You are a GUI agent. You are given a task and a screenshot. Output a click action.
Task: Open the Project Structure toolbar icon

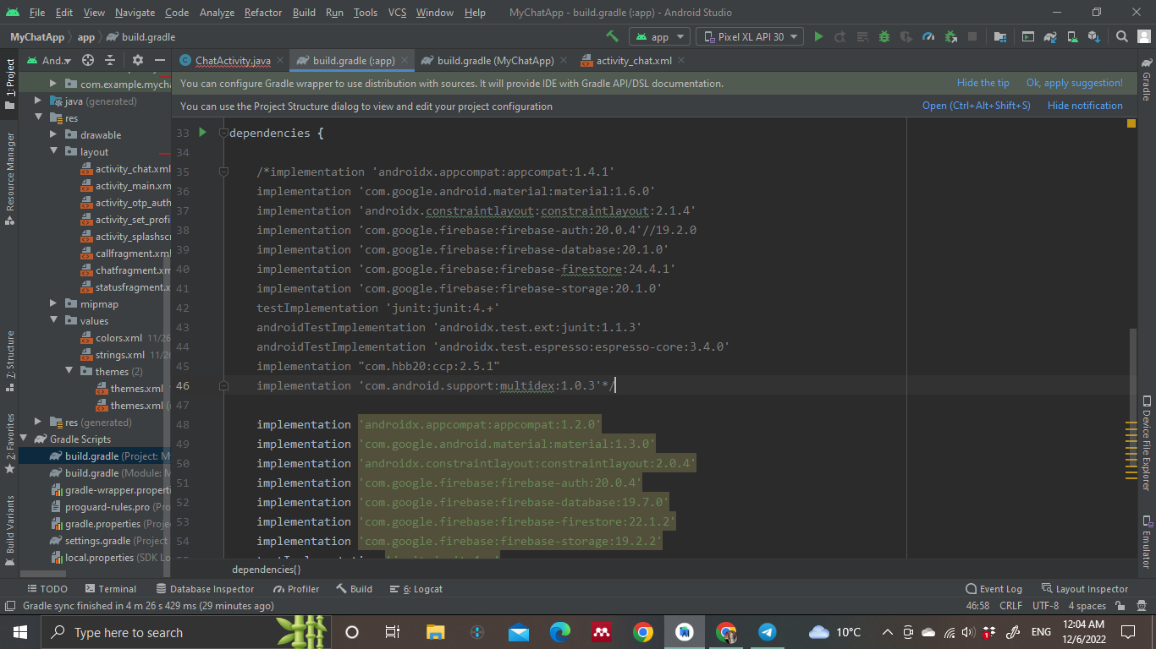pos(1000,36)
